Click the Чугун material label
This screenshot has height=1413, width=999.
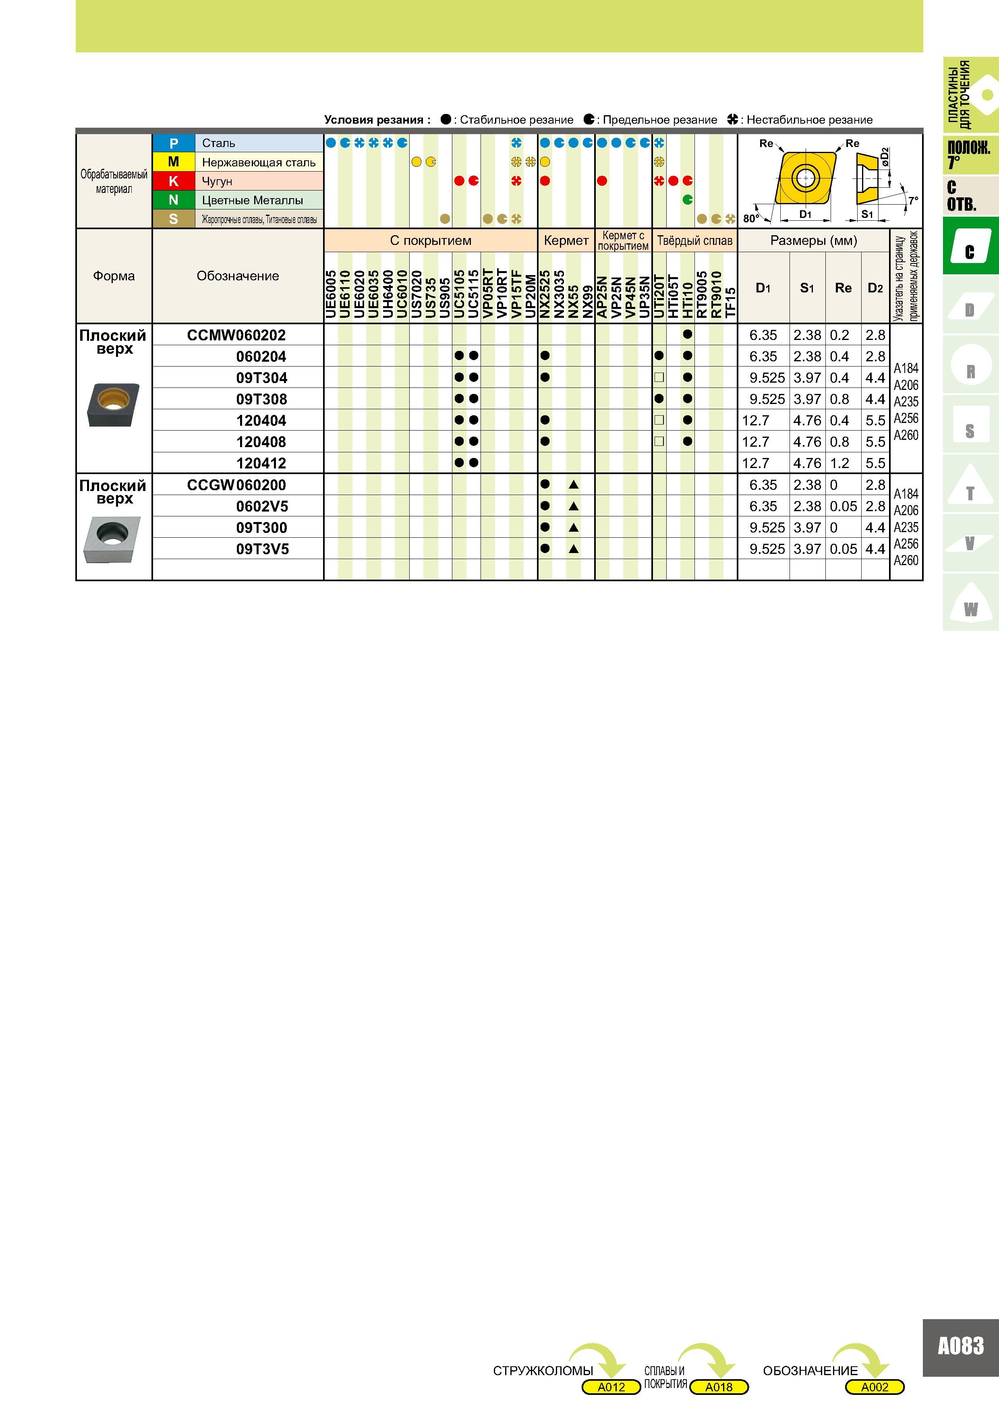217,182
